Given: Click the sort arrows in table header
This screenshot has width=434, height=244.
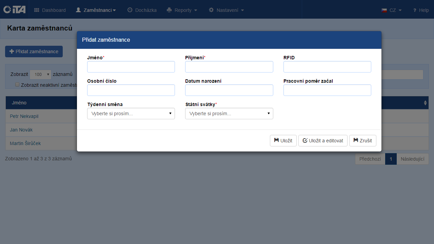Looking at the screenshot, I should click(425, 103).
